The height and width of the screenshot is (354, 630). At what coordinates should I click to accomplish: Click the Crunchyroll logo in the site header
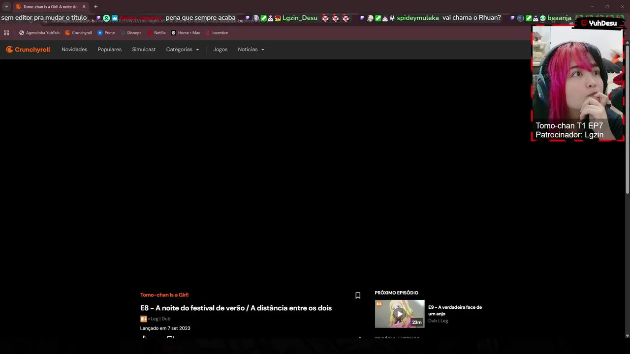(28, 49)
